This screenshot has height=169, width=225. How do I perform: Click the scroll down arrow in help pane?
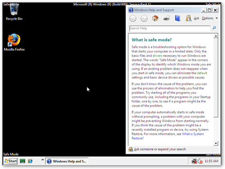[216, 143]
